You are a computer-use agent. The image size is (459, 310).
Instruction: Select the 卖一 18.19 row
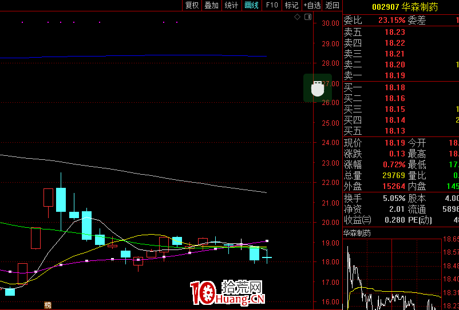point(401,75)
